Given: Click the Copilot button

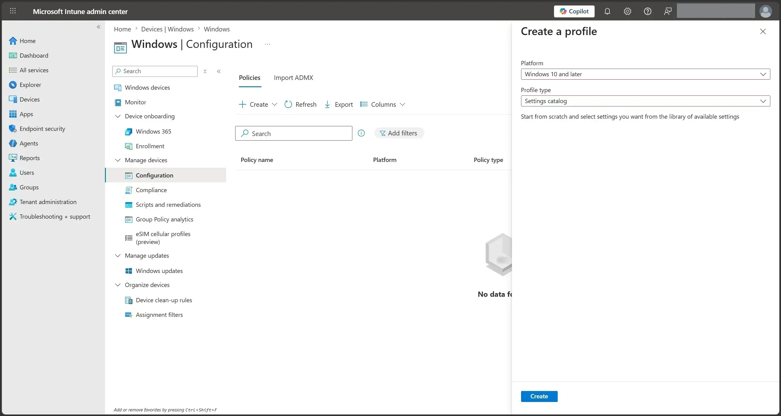Looking at the screenshot, I should point(574,11).
